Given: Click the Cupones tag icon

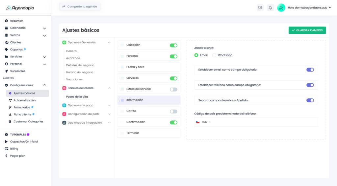Looking at the screenshot, I should pyautogui.click(x=7, y=50).
